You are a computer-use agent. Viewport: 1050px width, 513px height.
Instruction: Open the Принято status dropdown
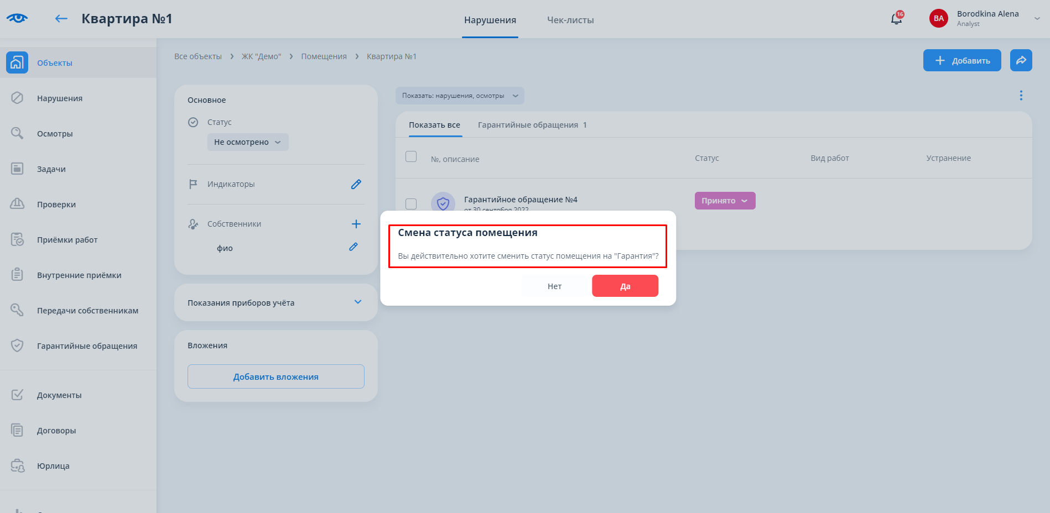click(724, 201)
